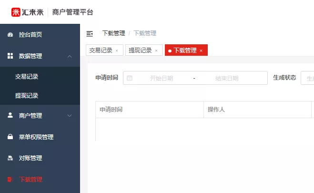This screenshot has width=314, height=193.
Task: Collapse the 数据管理 menu chevron
Action: pyautogui.click(x=70, y=56)
